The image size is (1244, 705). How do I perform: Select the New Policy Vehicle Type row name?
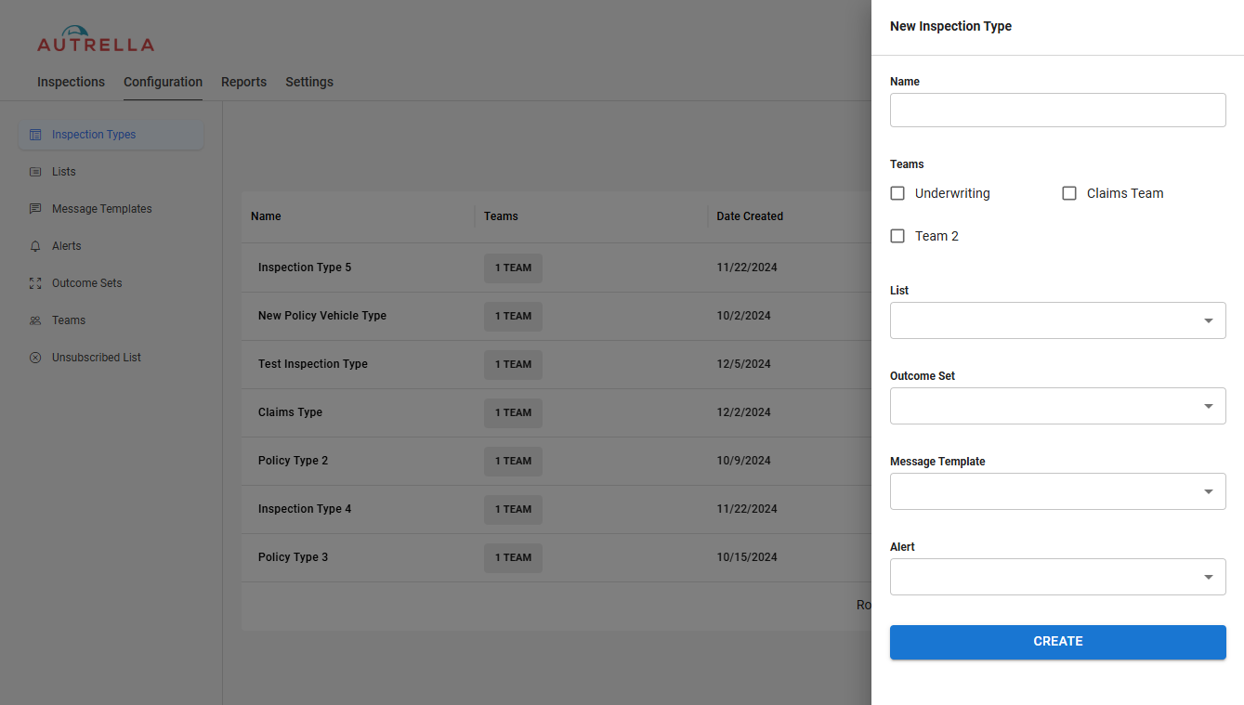pyautogui.click(x=322, y=316)
